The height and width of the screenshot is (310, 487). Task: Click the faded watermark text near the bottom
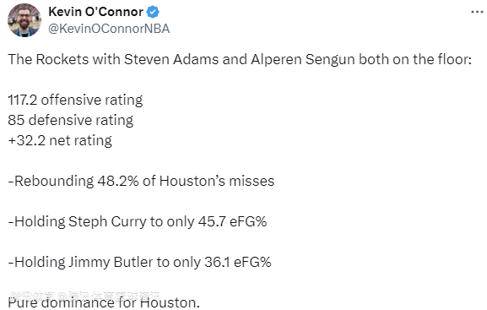pos(84,296)
